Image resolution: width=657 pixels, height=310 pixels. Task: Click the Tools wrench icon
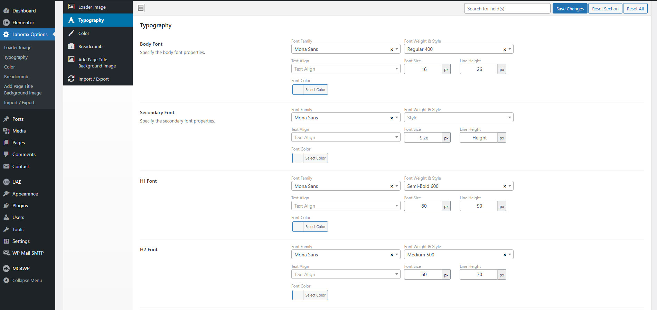coord(6,229)
